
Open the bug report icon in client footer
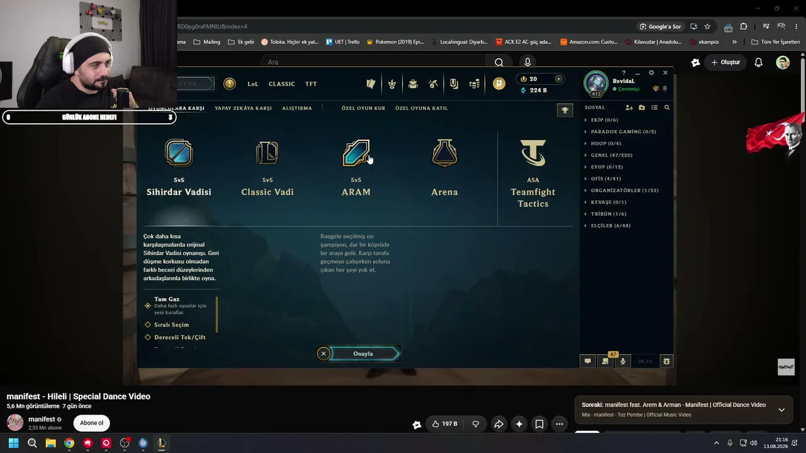666,361
